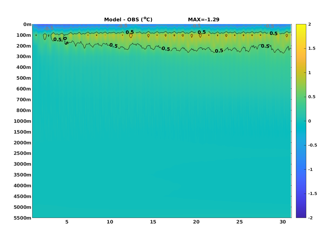
Task: Click the '1000m' depth axis label
Action: click(x=22, y=121)
